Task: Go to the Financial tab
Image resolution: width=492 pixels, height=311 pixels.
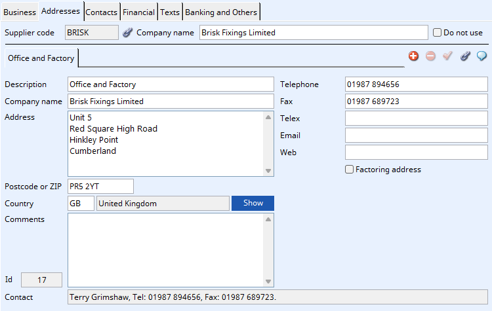Action: pyautogui.click(x=138, y=12)
